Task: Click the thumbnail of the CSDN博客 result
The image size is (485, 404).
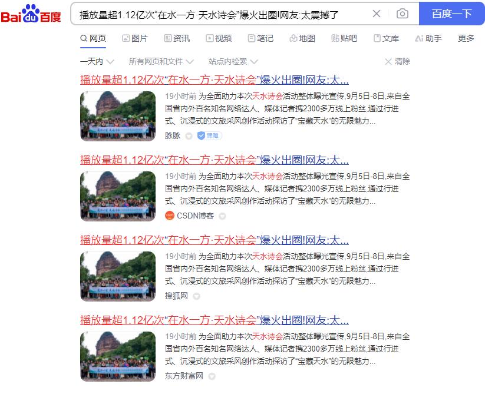Action: (118, 196)
